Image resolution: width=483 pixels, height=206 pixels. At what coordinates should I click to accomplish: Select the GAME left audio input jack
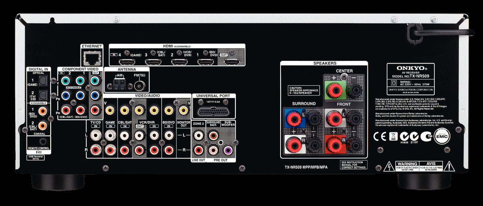tap(110, 136)
